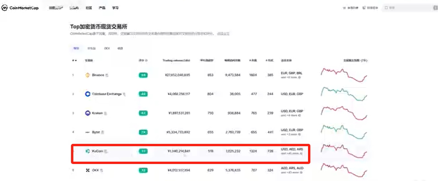Open the OKX exchange name link
Screen dimensions: 438x181
point(95,170)
